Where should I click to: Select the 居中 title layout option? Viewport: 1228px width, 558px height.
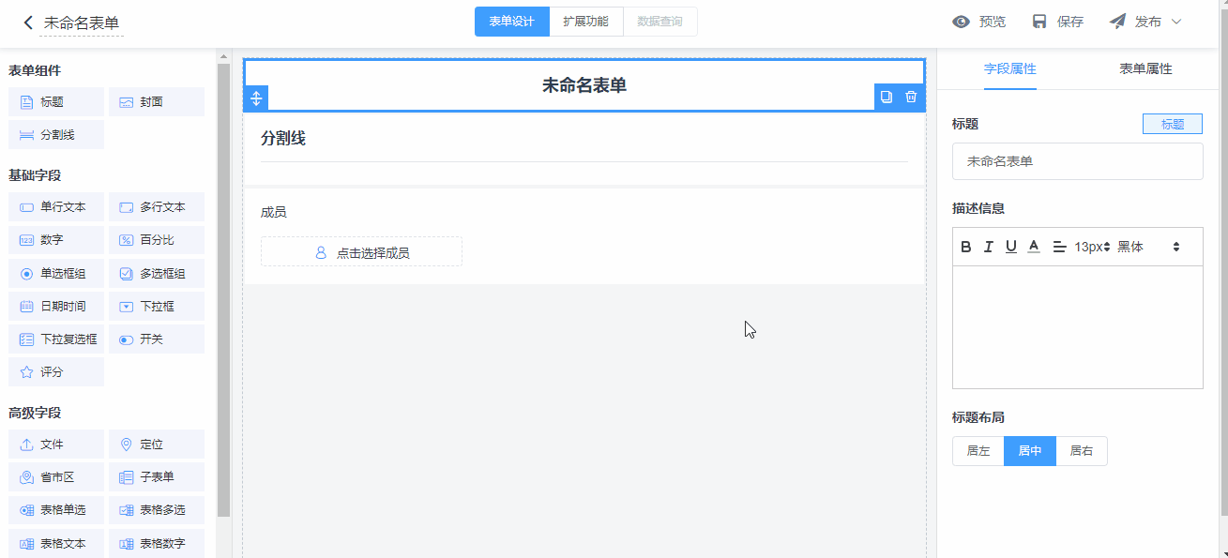1030,451
